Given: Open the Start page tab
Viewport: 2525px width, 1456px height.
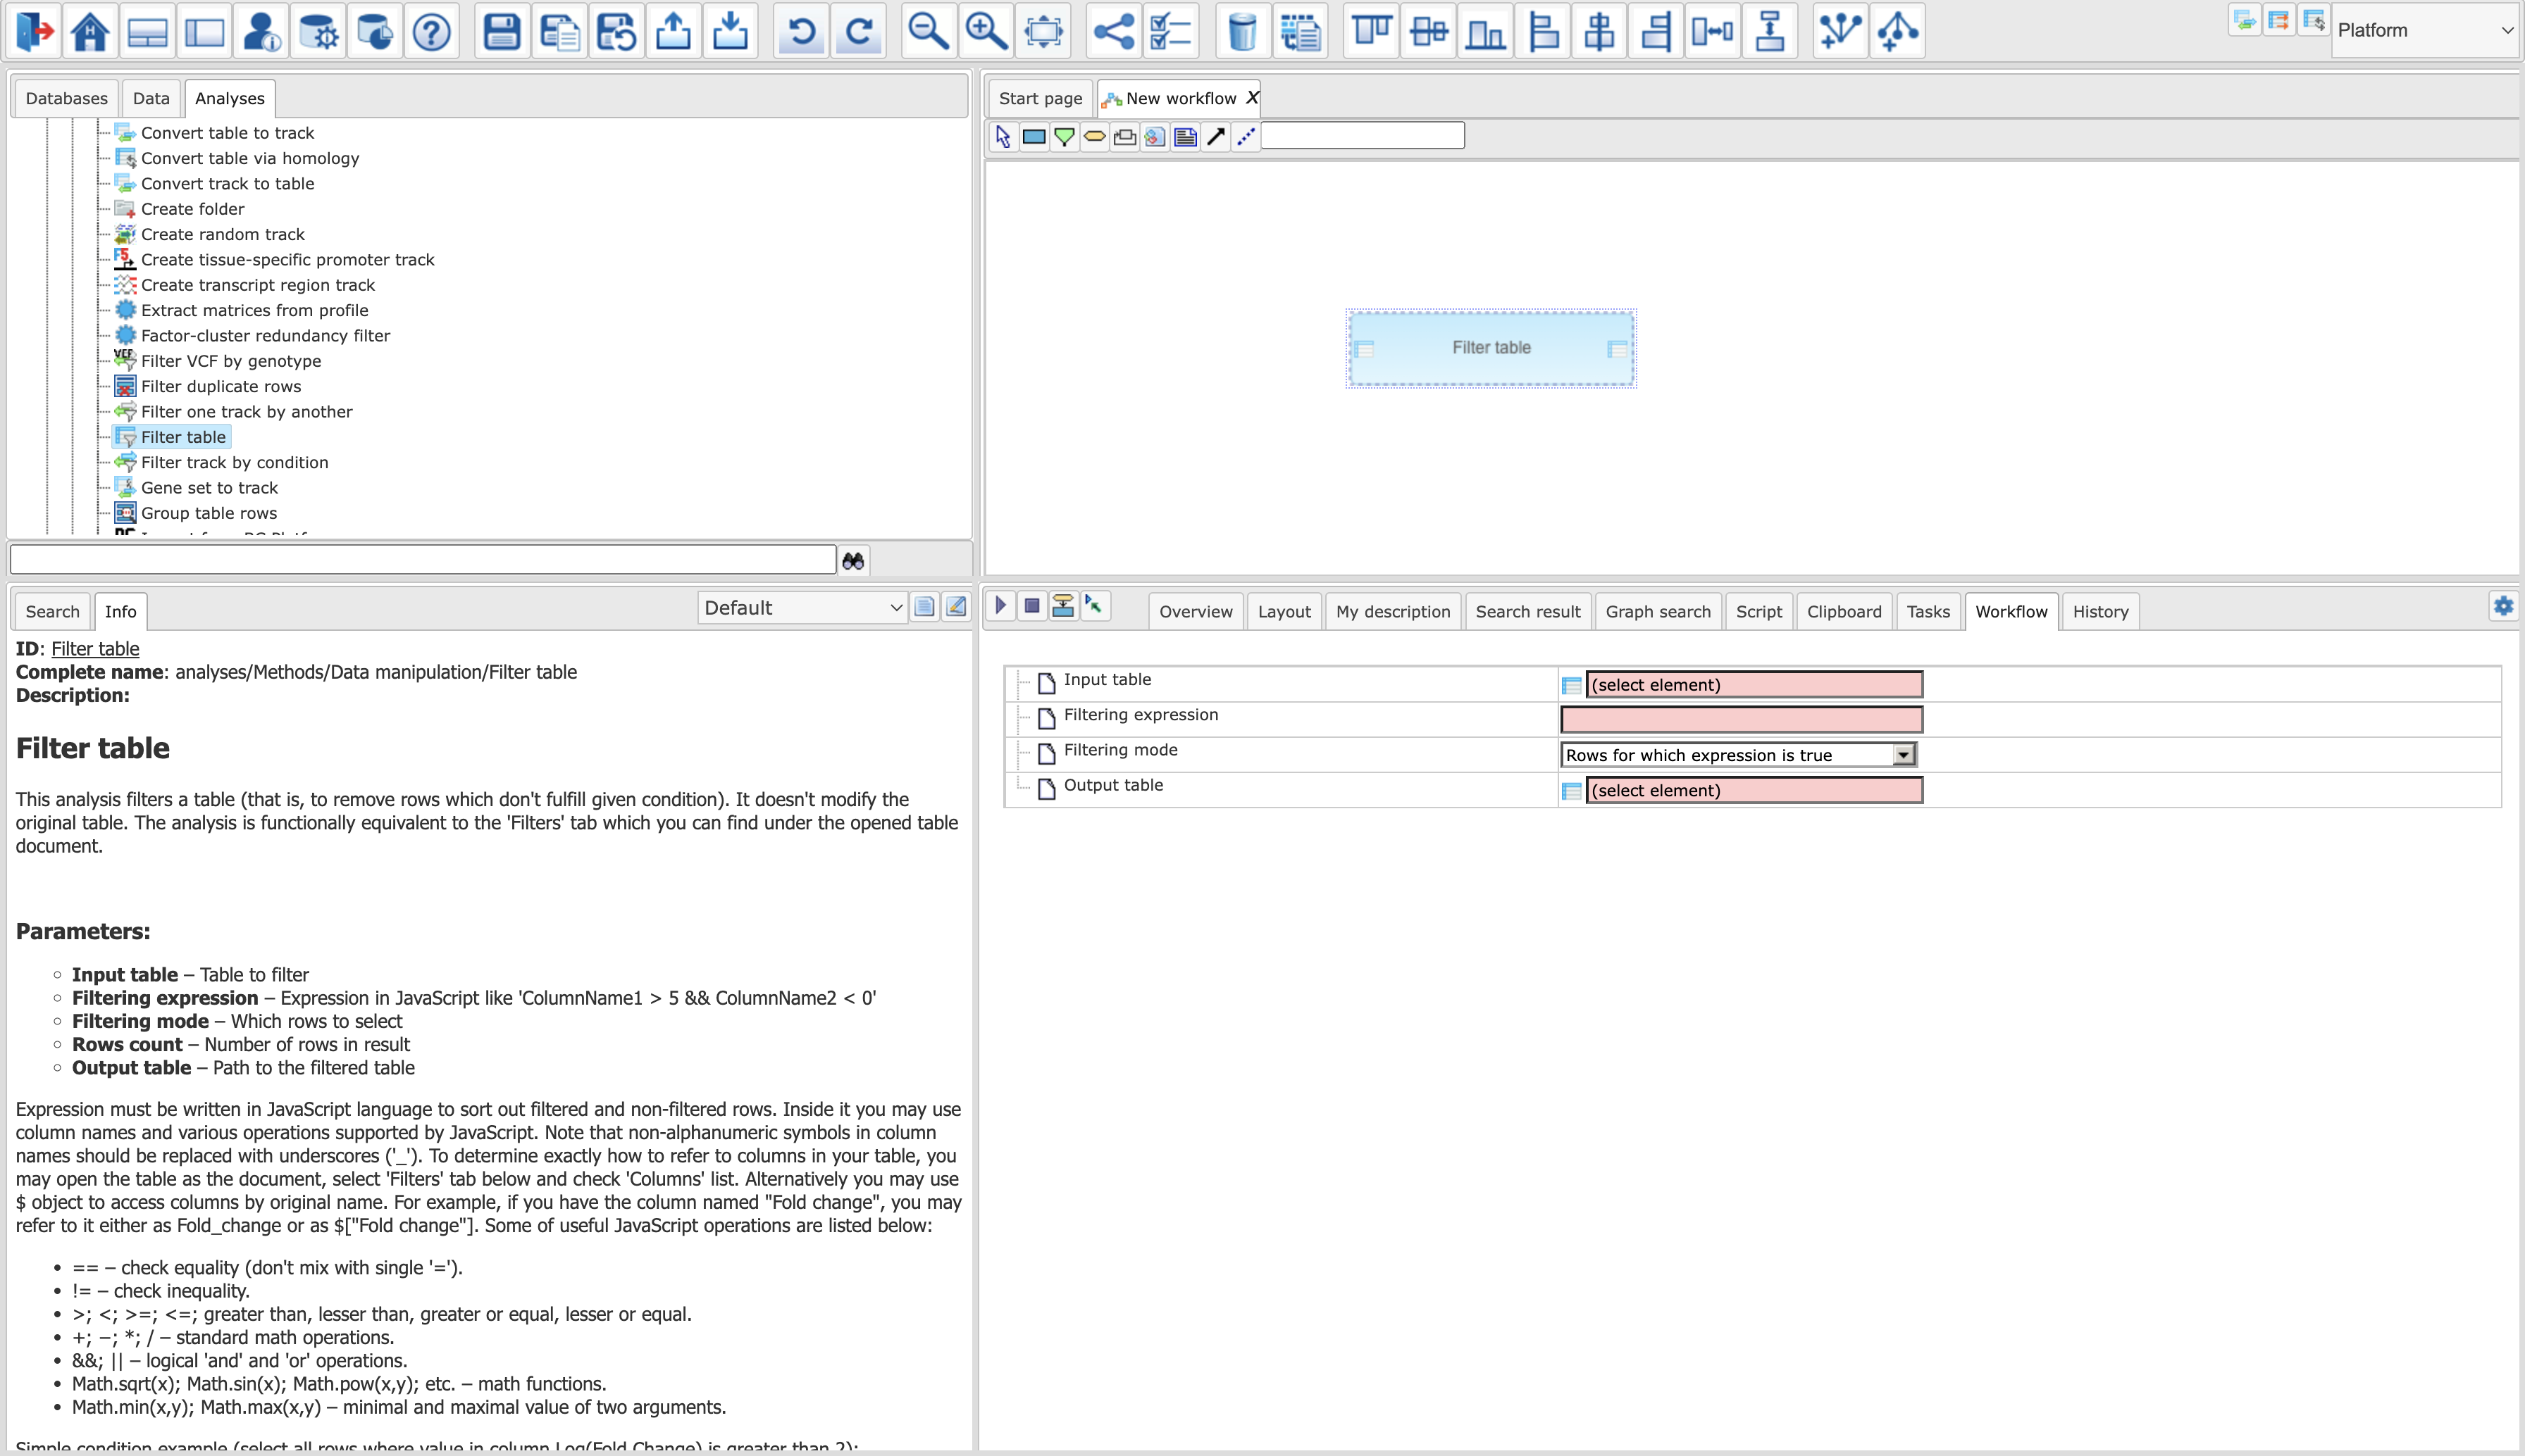Looking at the screenshot, I should coord(1041,98).
